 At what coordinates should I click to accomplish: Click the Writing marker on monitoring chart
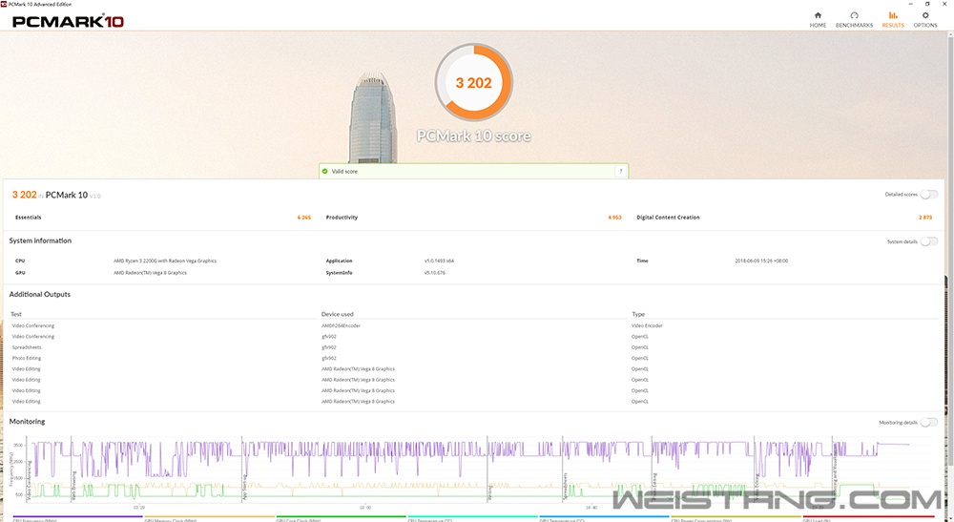(x=490, y=492)
